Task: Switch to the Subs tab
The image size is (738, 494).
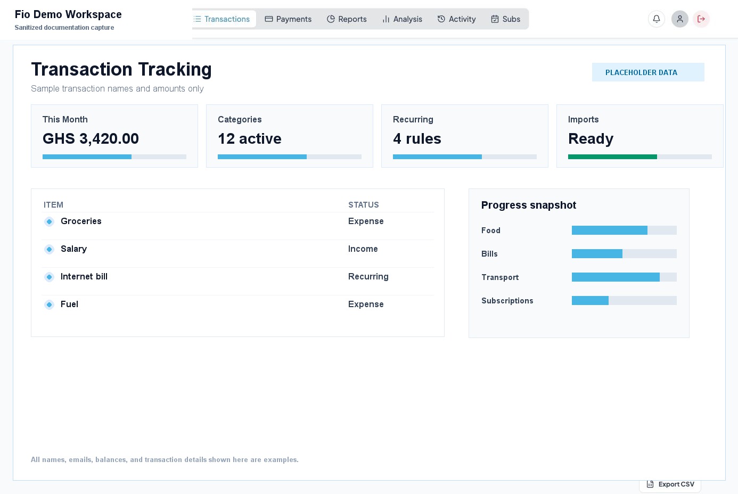Action: [505, 19]
